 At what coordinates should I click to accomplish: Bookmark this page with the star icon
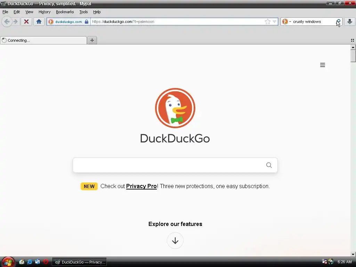tap(268, 22)
